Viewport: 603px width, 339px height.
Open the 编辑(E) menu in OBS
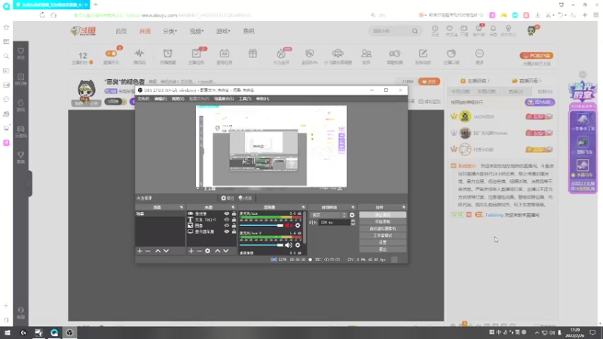[x=161, y=99]
